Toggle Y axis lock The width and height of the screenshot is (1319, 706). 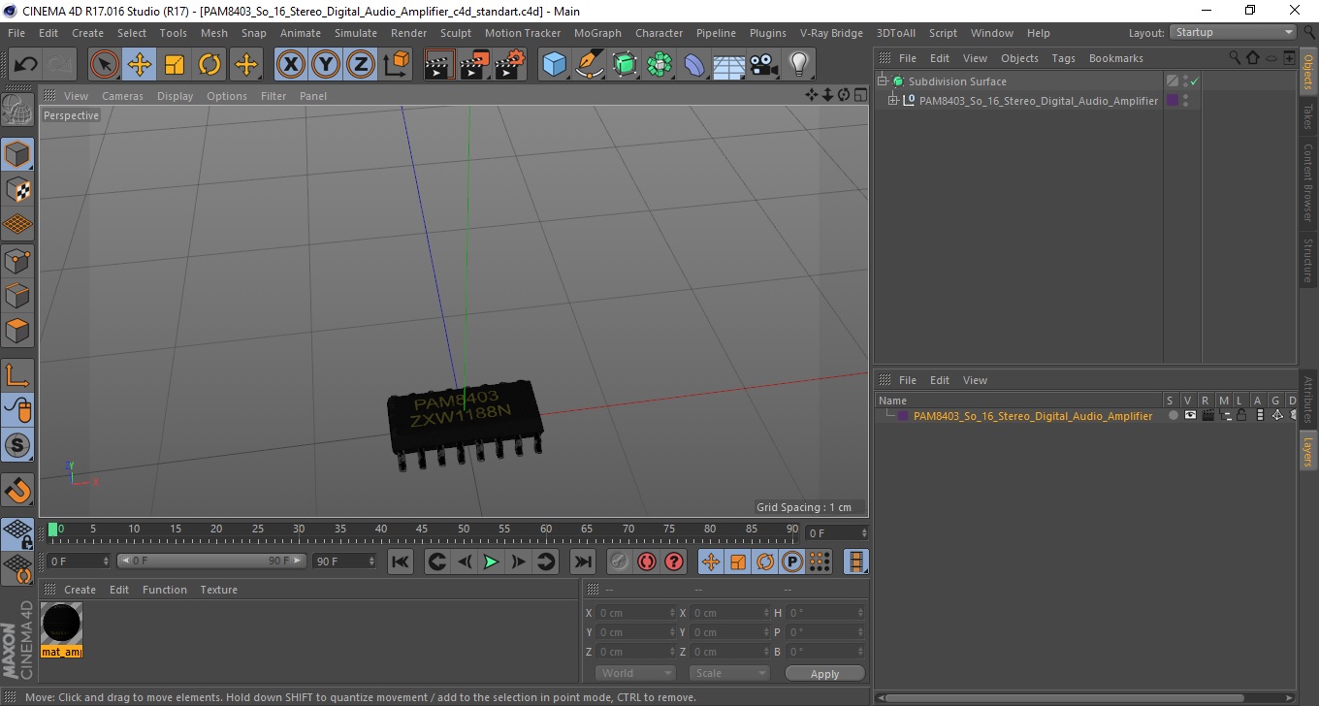click(326, 65)
